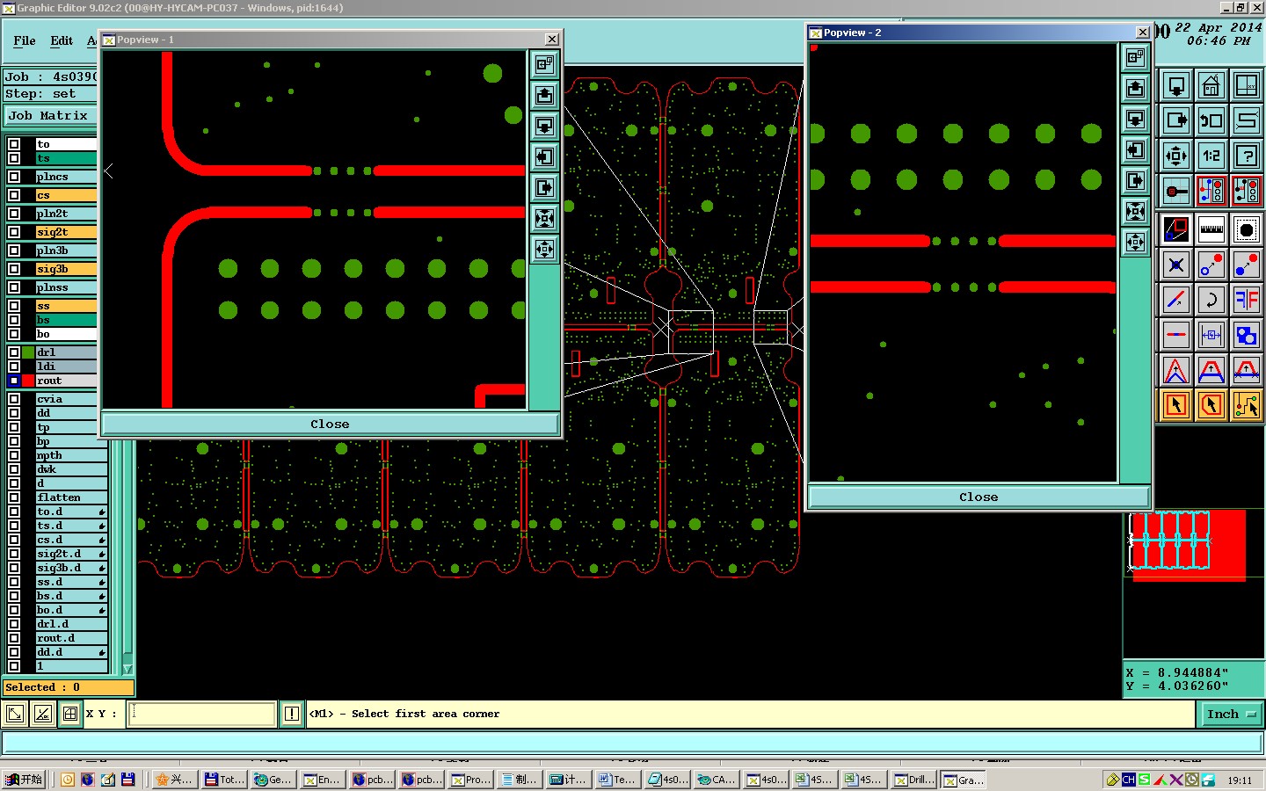Click the rotate arrow icon
This screenshot has height=791, width=1266.
coord(1211,300)
